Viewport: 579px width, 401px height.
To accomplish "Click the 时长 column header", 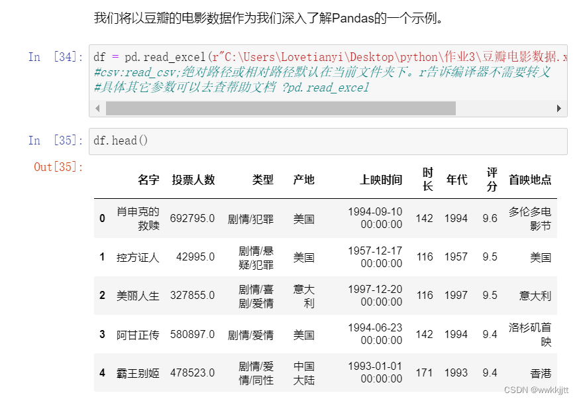I will (427, 180).
